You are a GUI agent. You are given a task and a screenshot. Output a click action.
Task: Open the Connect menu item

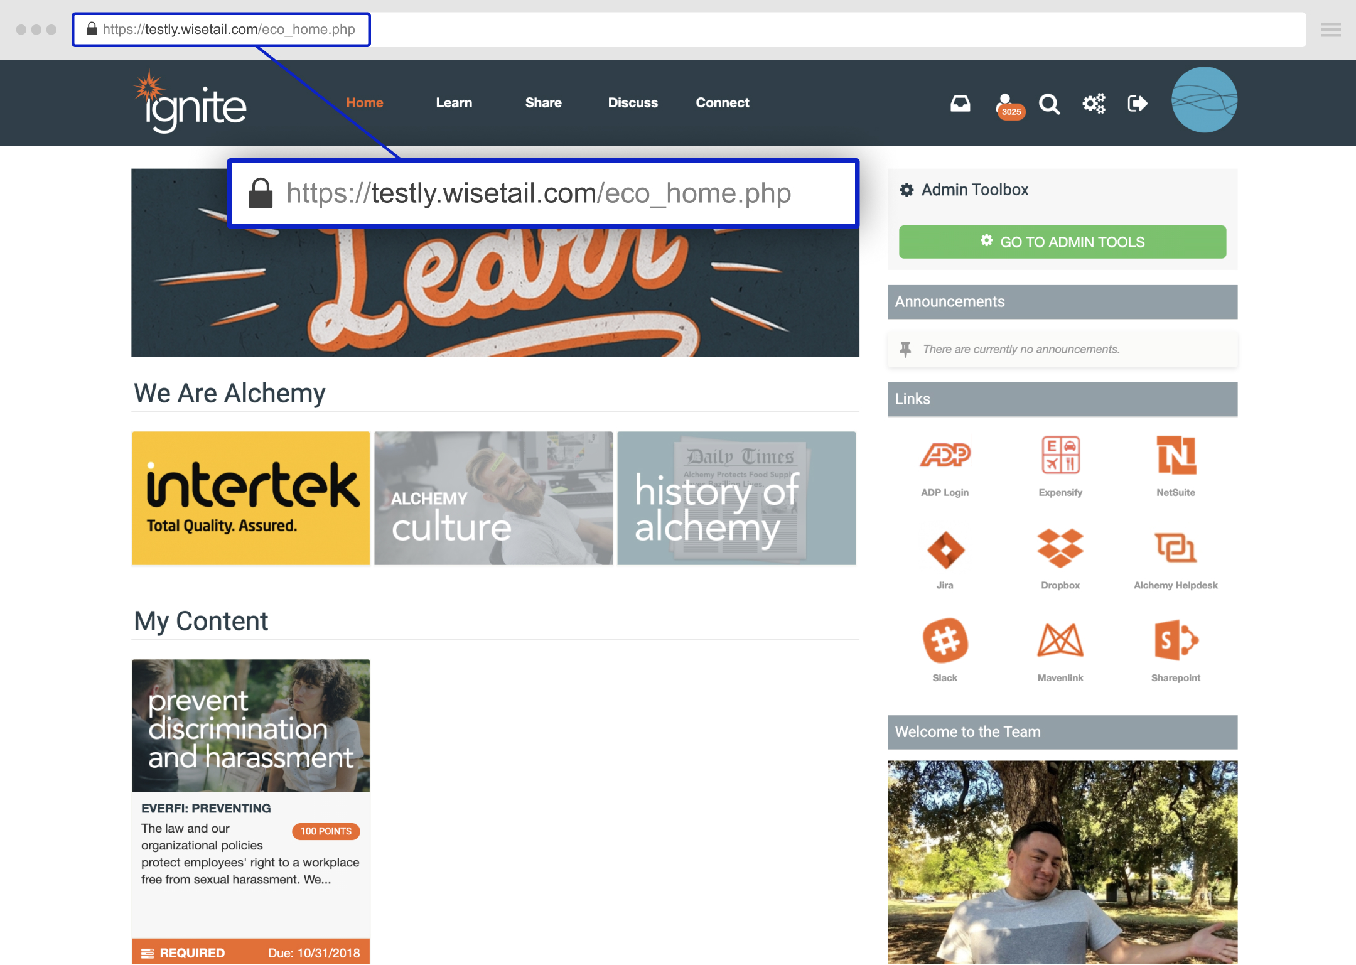click(x=723, y=103)
